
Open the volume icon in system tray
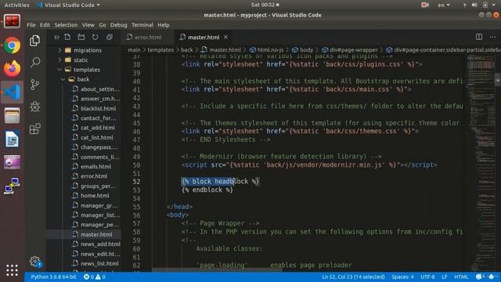(x=475, y=5)
